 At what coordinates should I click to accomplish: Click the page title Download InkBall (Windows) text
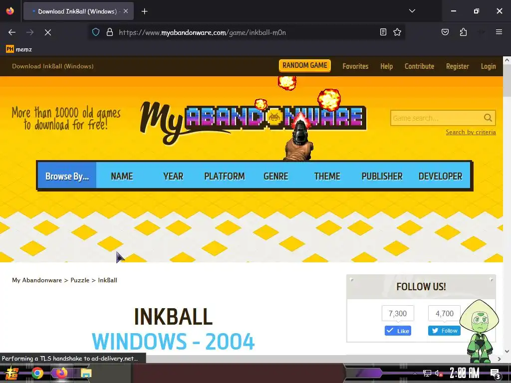[53, 66]
